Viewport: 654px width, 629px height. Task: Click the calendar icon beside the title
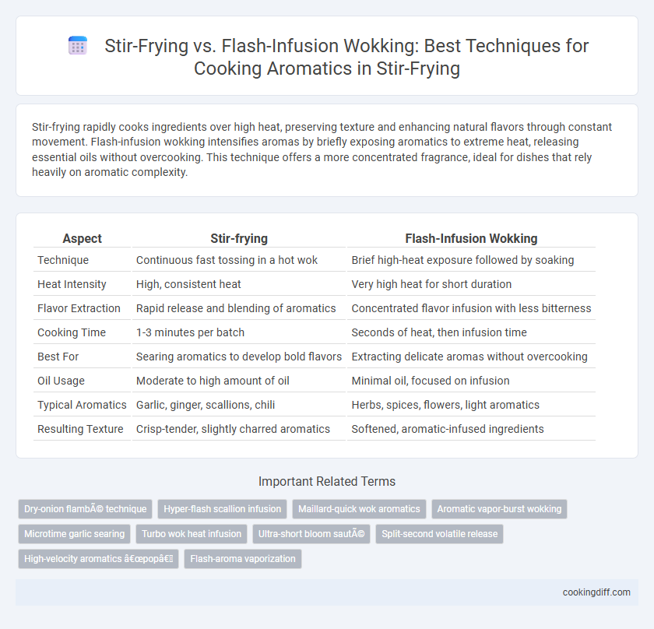tap(78, 45)
